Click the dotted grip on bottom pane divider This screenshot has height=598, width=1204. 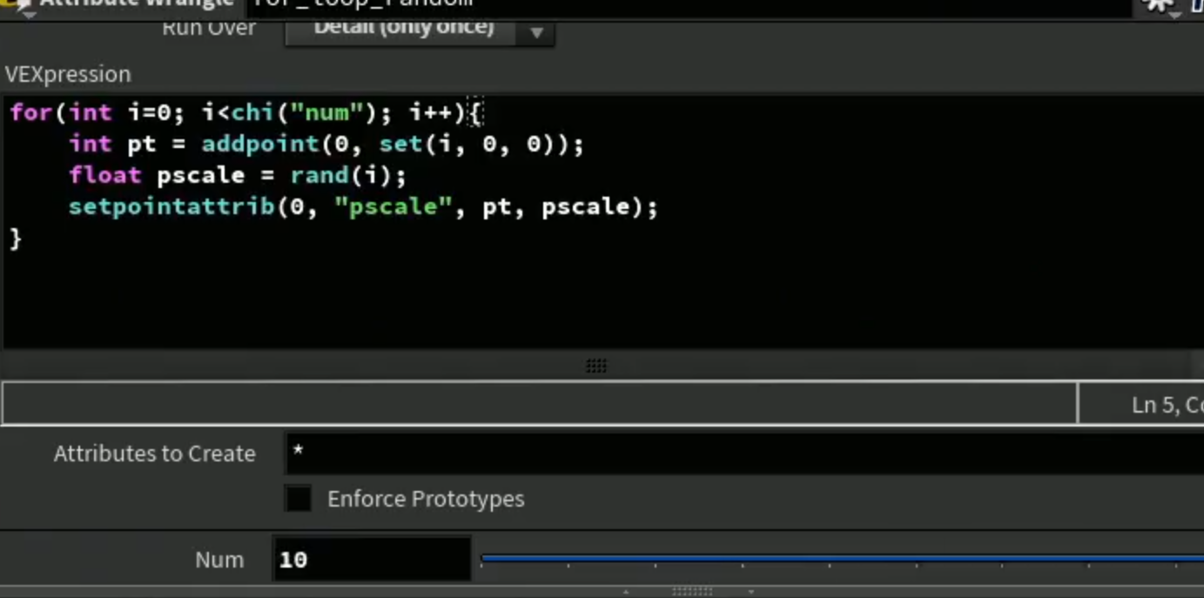pyautogui.click(x=692, y=592)
